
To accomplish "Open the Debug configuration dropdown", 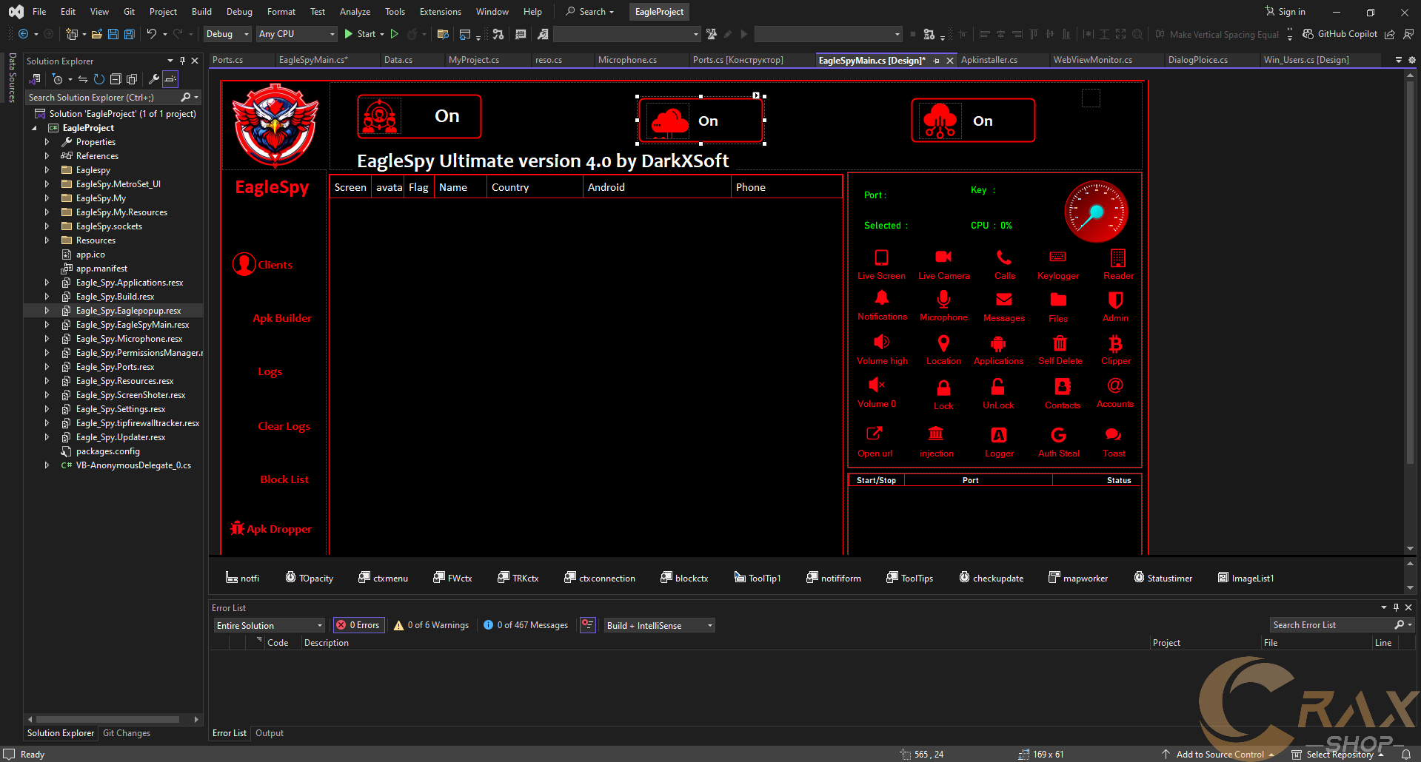I will pyautogui.click(x=227, y=34).
